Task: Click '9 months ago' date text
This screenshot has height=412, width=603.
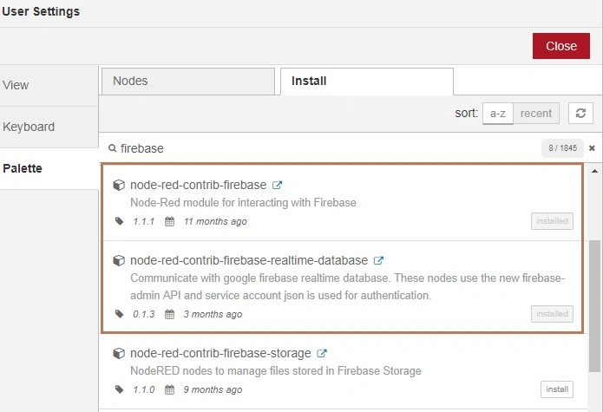Action: [x=213, y=389]
